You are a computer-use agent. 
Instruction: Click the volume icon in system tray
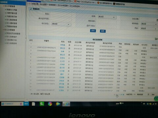156,104
